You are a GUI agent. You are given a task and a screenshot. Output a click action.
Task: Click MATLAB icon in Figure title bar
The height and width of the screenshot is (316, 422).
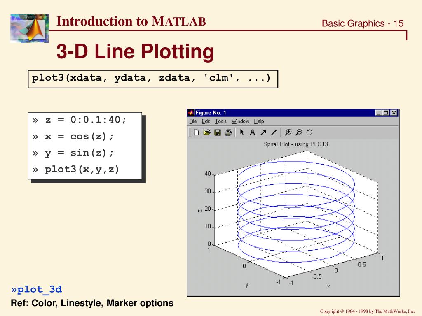point(191,113)
